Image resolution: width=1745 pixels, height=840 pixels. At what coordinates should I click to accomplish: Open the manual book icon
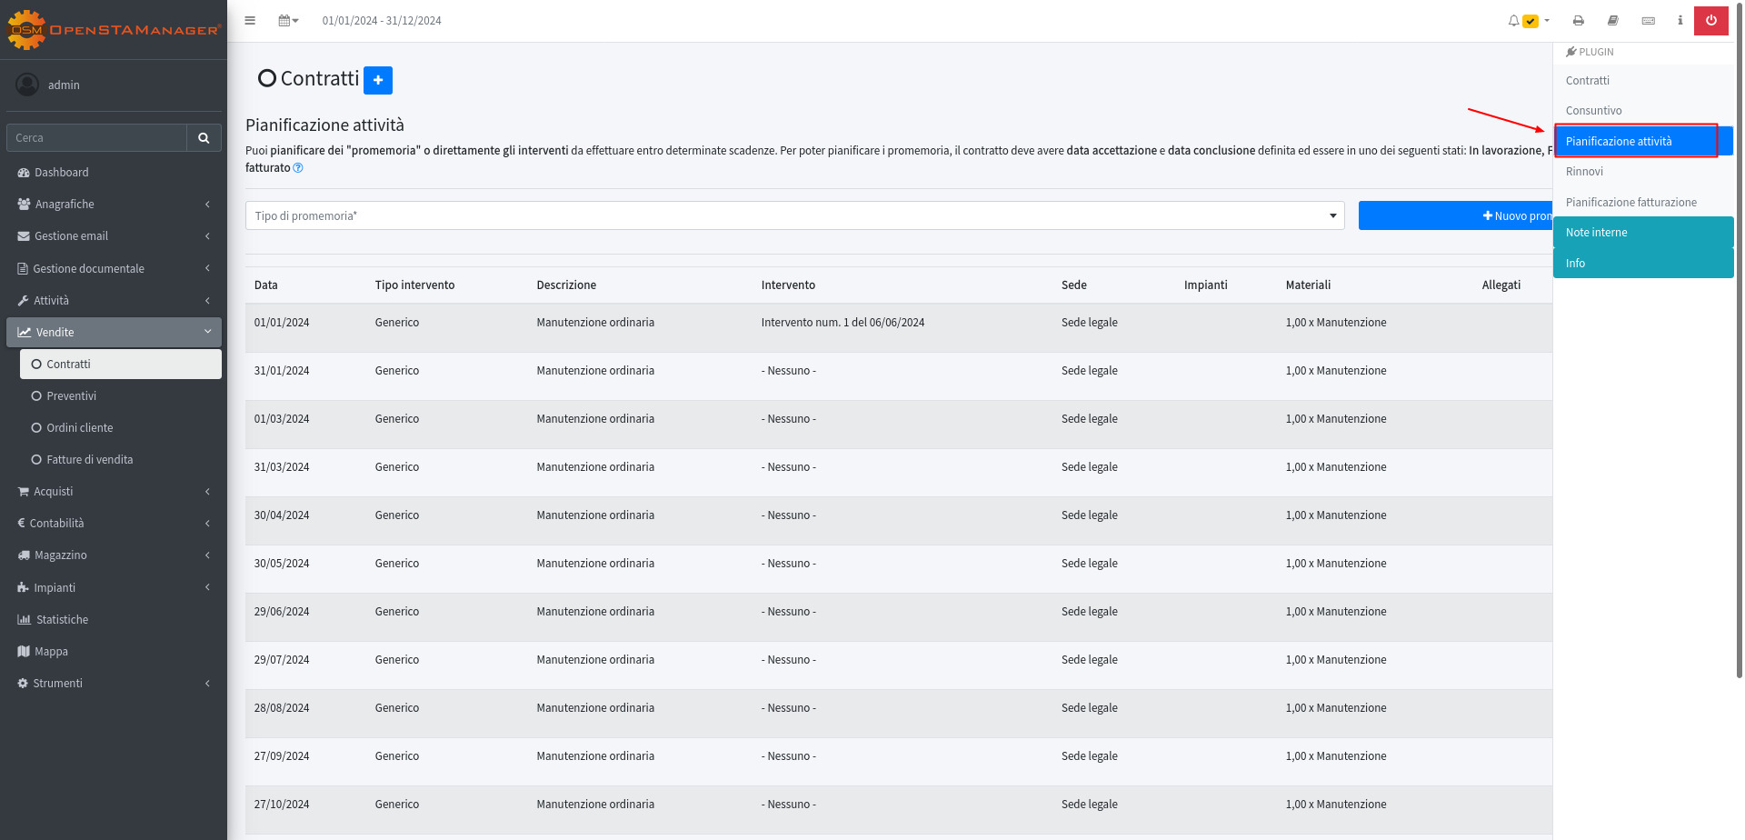tap(1613, 20)
